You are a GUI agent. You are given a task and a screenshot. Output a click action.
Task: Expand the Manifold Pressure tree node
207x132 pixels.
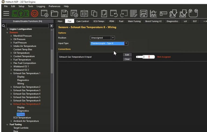point(11,36)
